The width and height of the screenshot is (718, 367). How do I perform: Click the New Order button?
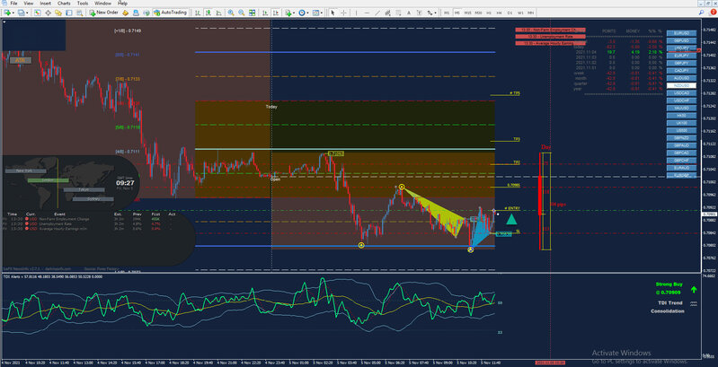pos(104,13)
